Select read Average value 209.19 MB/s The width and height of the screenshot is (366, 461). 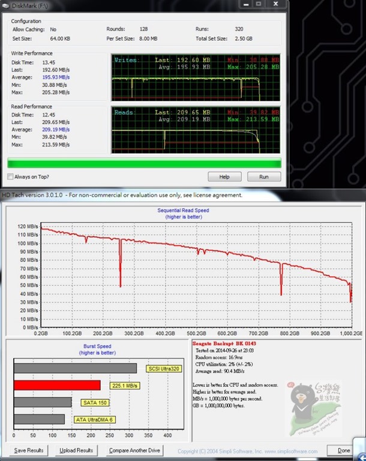tap(56, 130)
